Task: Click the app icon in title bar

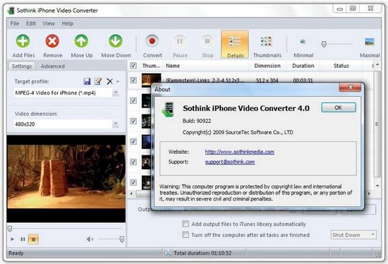Action: click(11, 11)
